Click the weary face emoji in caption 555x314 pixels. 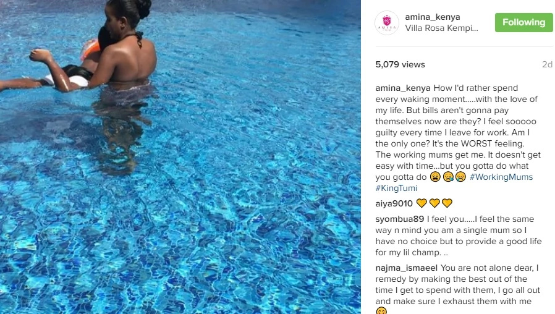point(435,177)
